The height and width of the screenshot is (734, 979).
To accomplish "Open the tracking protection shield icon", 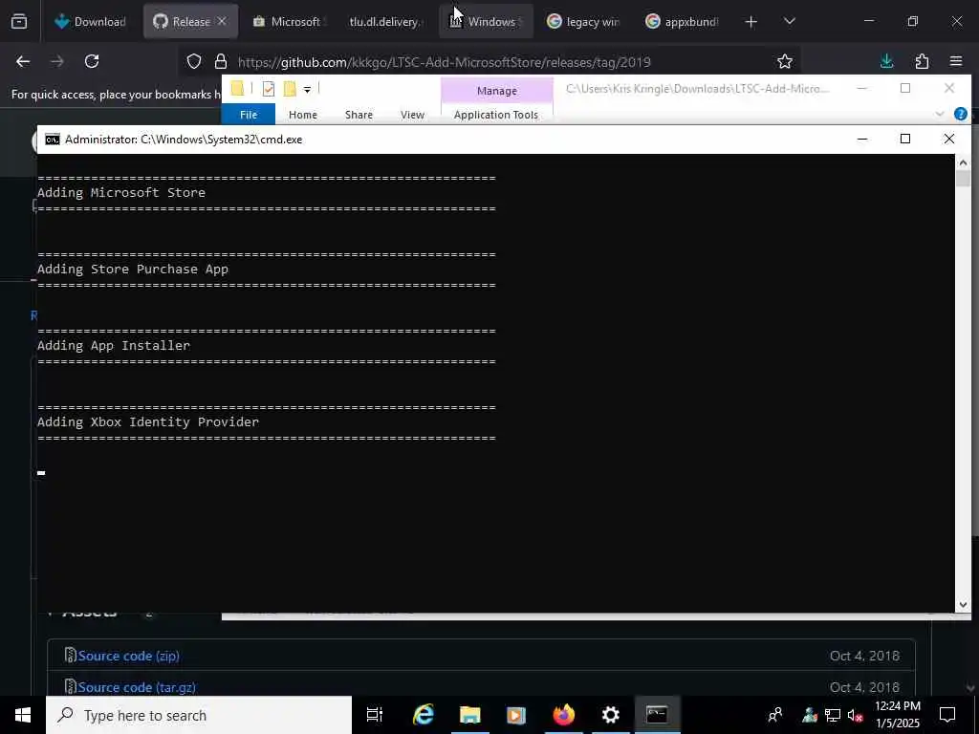I will [194, 61].
